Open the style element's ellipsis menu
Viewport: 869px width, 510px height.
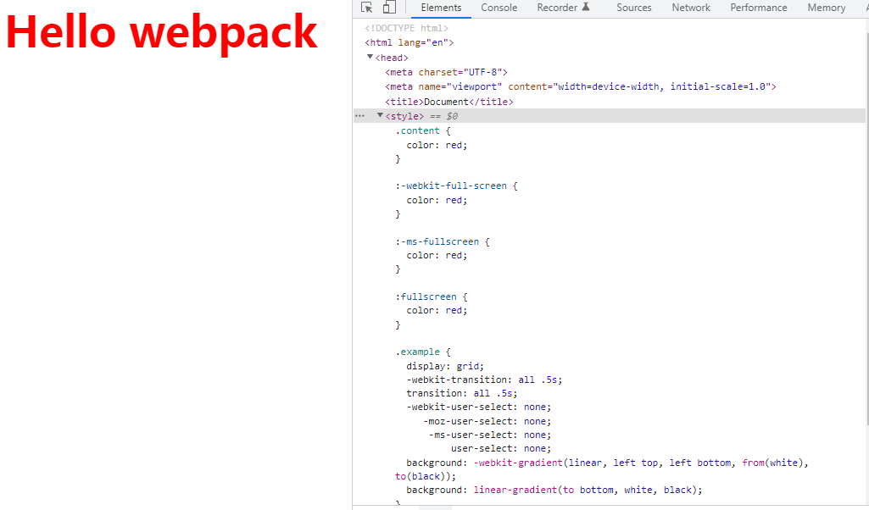(x=359, y=116)
